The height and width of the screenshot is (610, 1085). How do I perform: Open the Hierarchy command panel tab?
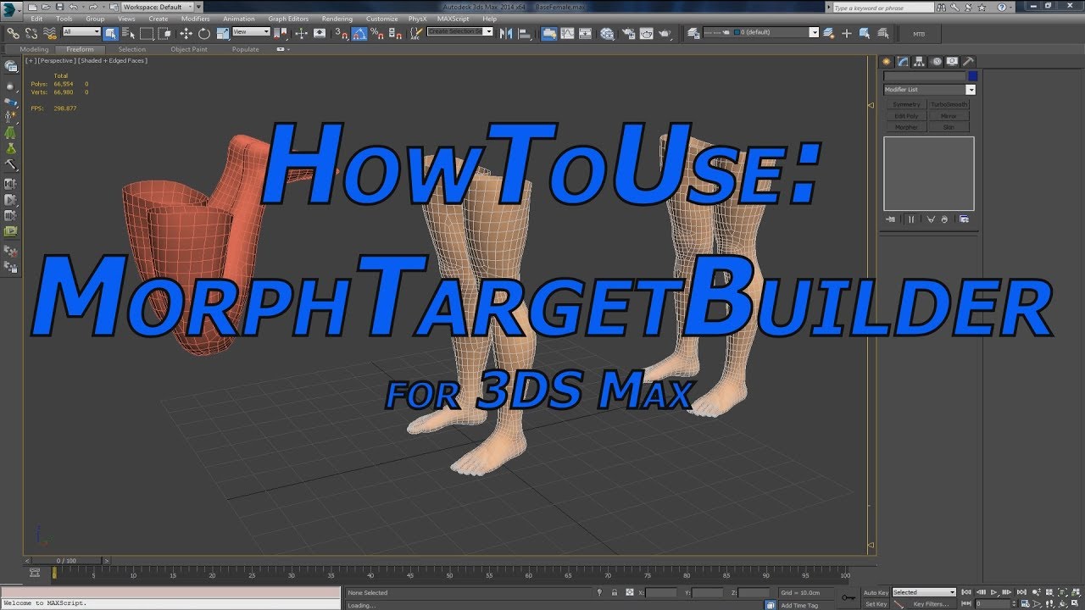pos(920,61)
